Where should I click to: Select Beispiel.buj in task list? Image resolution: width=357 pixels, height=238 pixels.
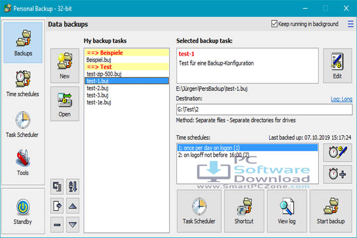(x=127, y=60)
